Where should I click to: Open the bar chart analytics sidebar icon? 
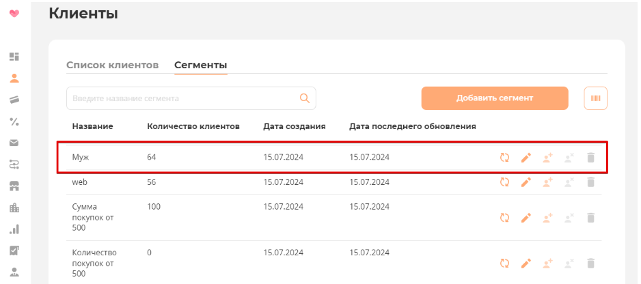pos(14,229)
